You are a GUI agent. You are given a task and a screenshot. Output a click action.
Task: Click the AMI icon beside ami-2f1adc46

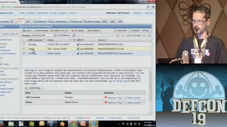click(78, 53)
